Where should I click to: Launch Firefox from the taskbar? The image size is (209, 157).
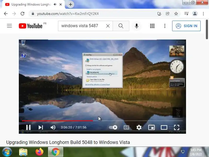[39, 152]
